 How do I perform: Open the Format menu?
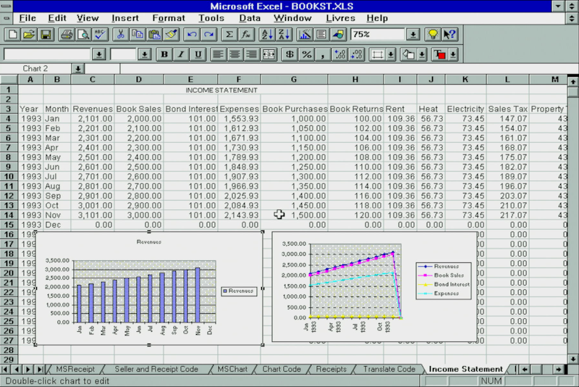168,17
